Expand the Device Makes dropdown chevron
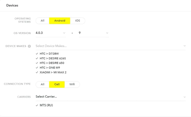191x117 pixels. point(184,46)
